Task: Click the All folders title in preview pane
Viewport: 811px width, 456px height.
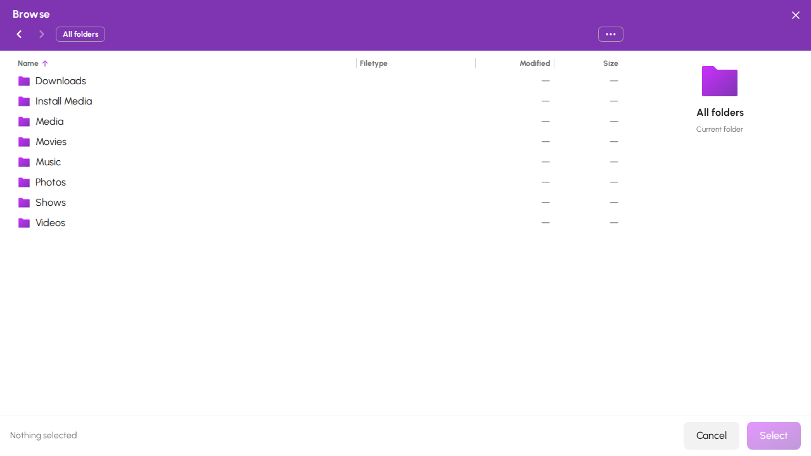Action: 720,113
